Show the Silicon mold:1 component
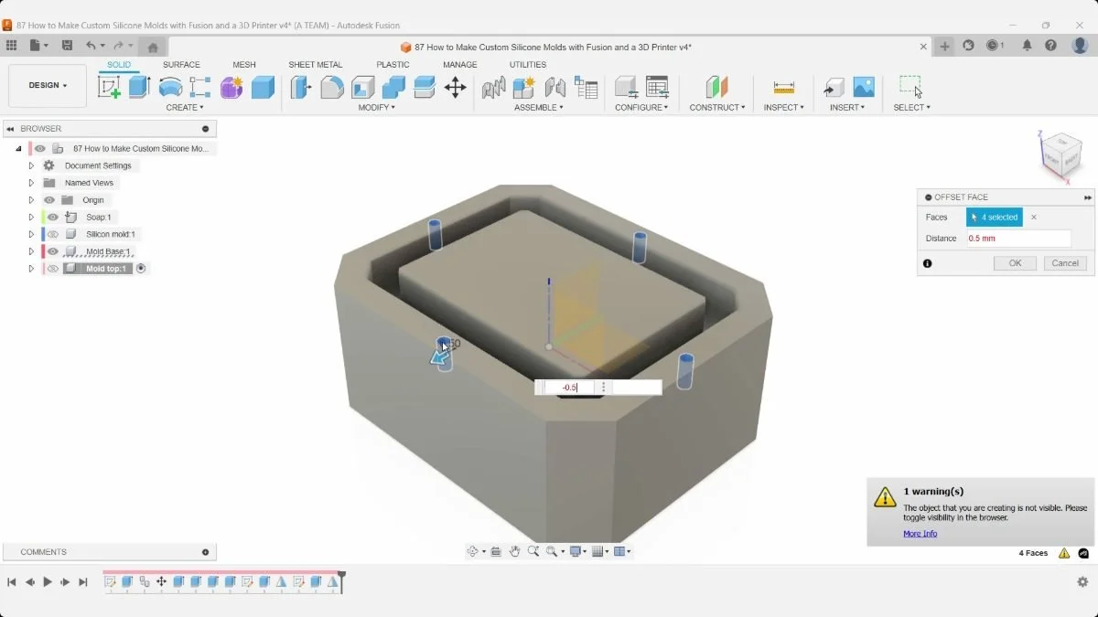Image resolution: width=1098 pixels, height=617 pixels. tap(53, 235)
